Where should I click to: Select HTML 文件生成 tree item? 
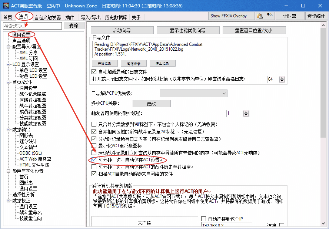click(34, 165)
